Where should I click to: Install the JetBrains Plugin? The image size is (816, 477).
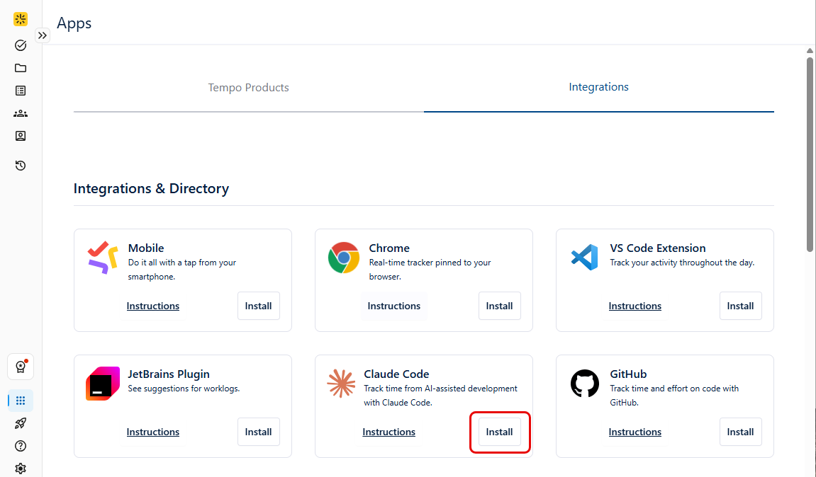click(259, 432)
